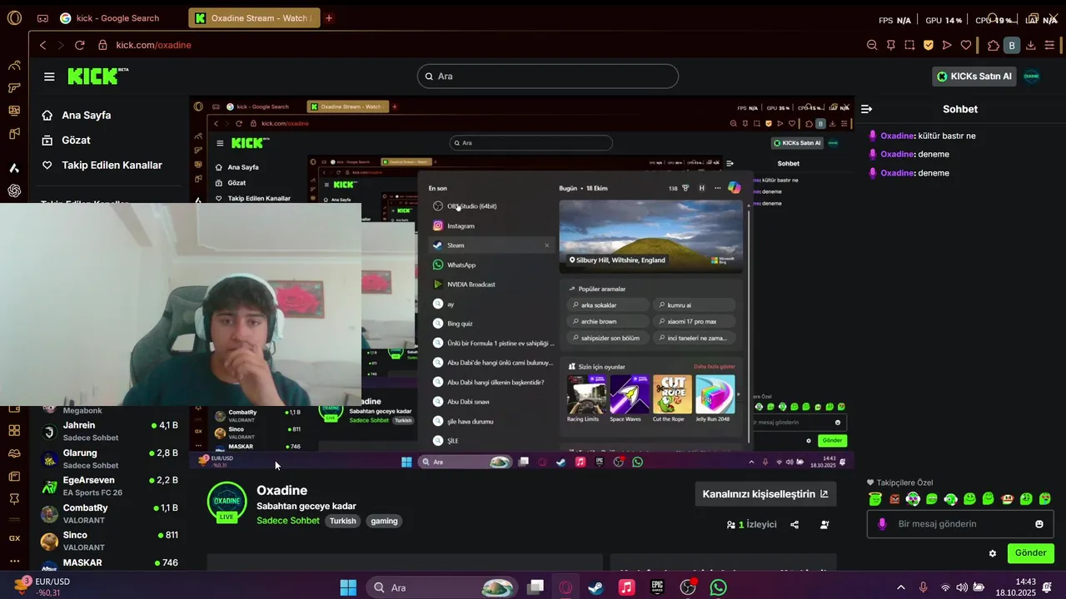1066x599 pixels.
Task: Open GX Corner gamepad icon in tab bar
Action: coord(42,18)
